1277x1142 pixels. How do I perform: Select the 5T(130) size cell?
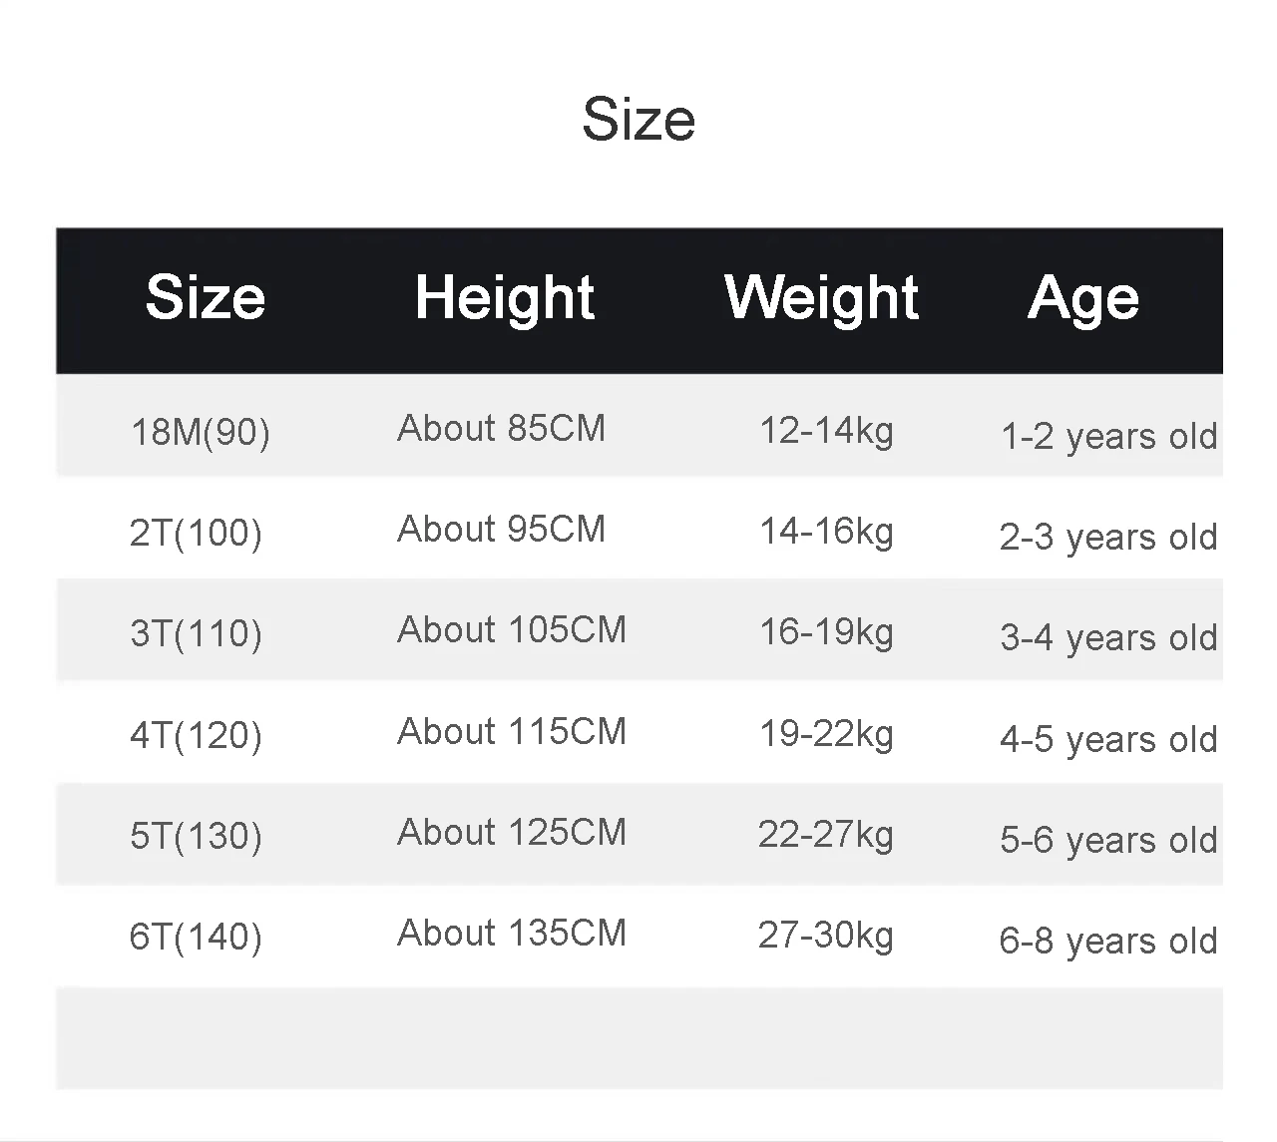pyautogui.click(x=196, y=836)
